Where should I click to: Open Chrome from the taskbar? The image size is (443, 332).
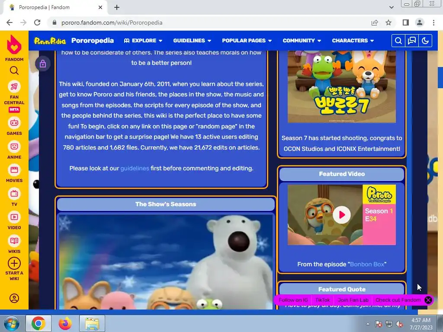tap(39, 323)
